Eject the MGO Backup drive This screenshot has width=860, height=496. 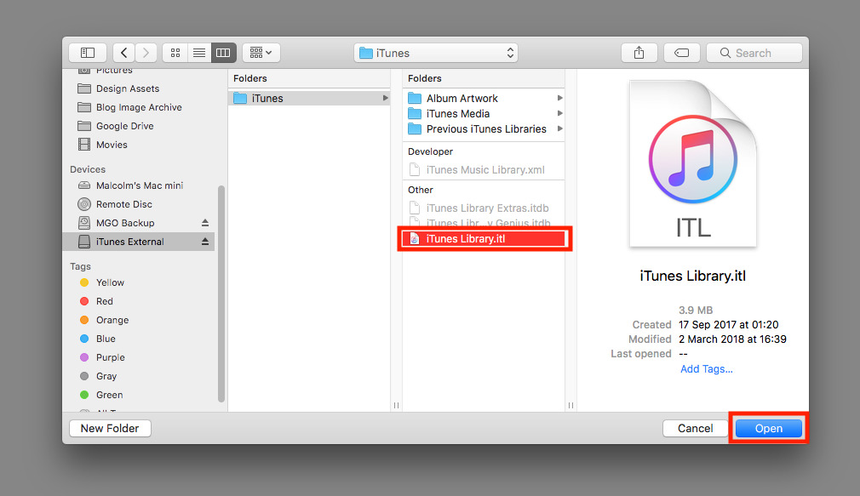pyautogui.click(x=205, y=223)
